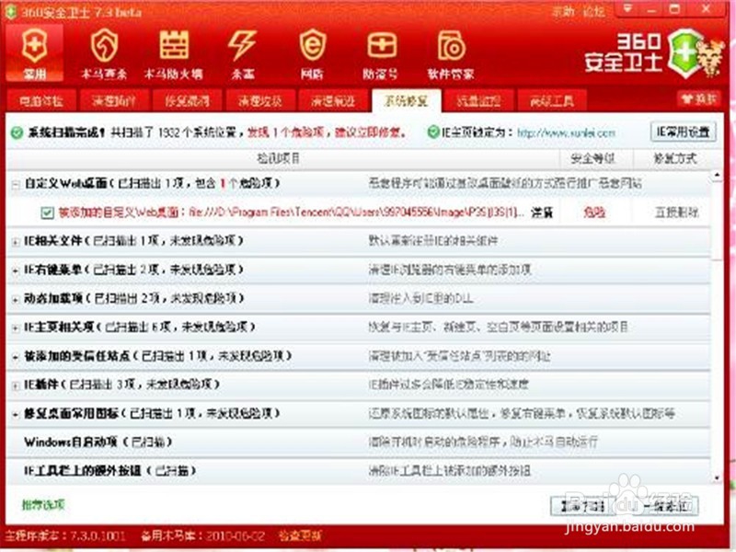Viewport: 736px width, 552px height.
Task: Click 详情 for the Web desktop item
Action: (542, 213)
